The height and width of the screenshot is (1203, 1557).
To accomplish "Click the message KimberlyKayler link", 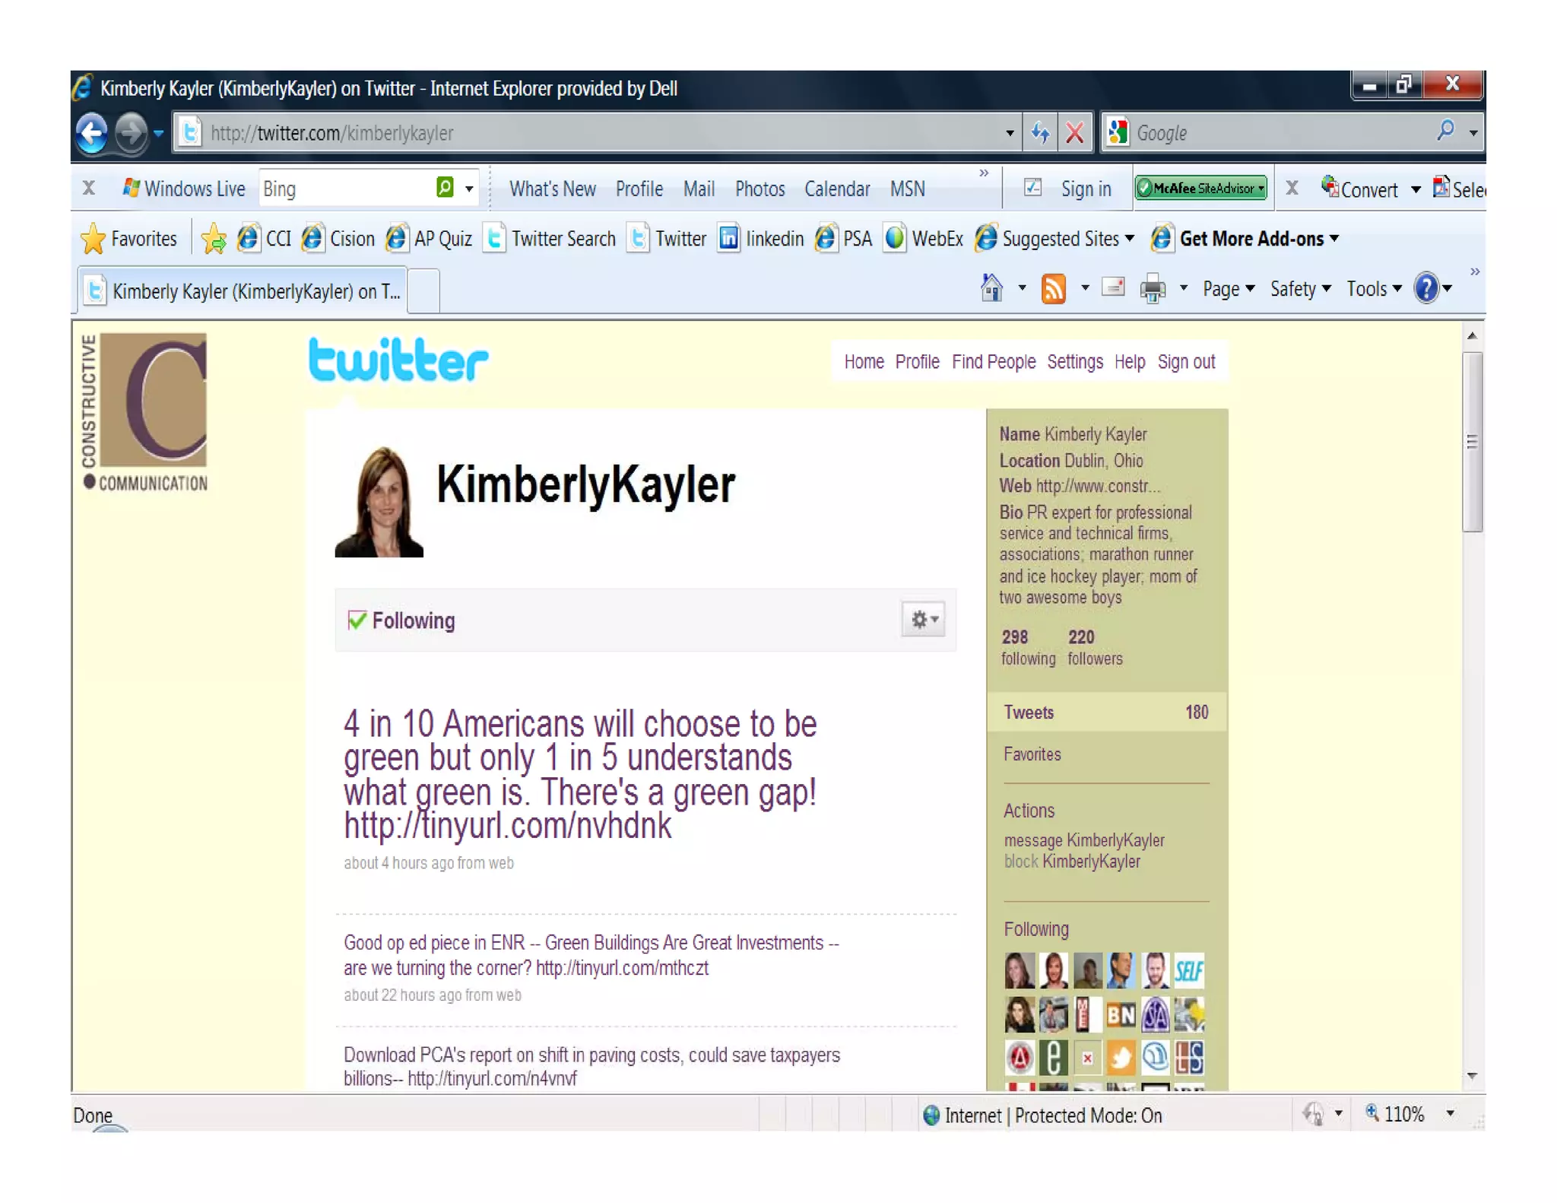I will pos(1083,840).
